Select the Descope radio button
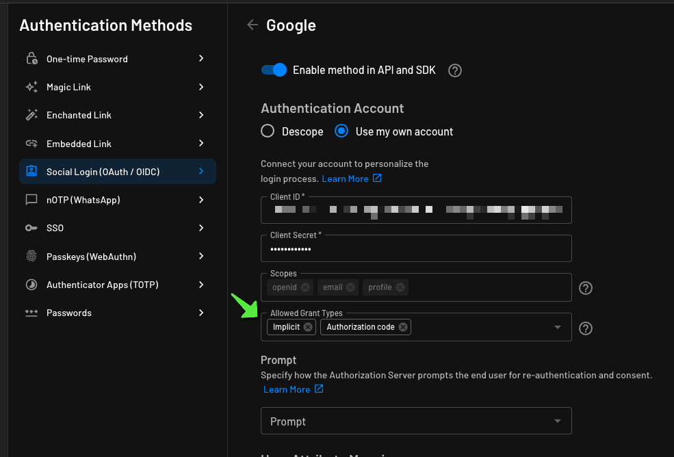This screenshot has width=674, height=457. point(267,131)
